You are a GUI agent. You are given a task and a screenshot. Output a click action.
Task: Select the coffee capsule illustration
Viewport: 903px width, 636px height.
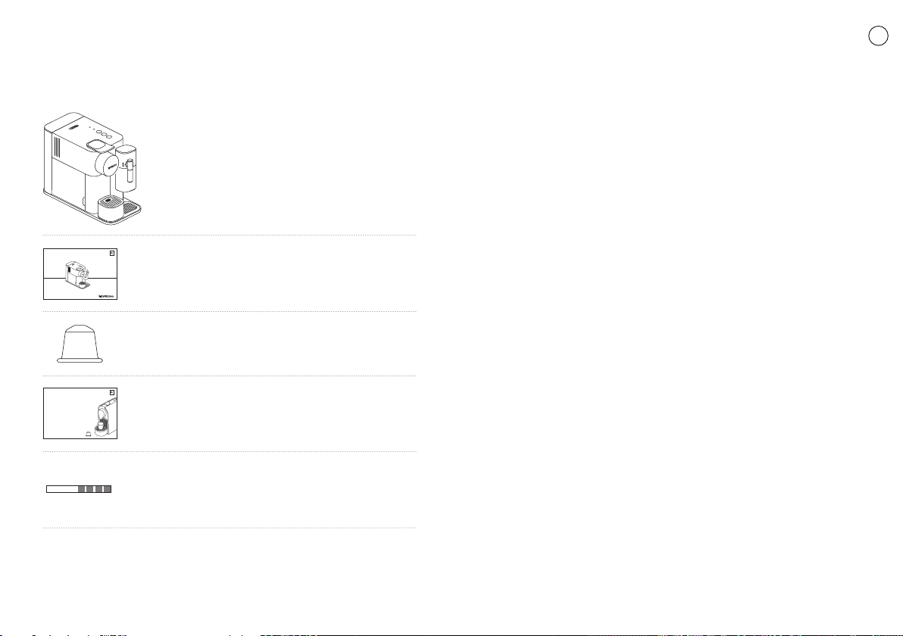pyautogui.click(x=80, y=344)
